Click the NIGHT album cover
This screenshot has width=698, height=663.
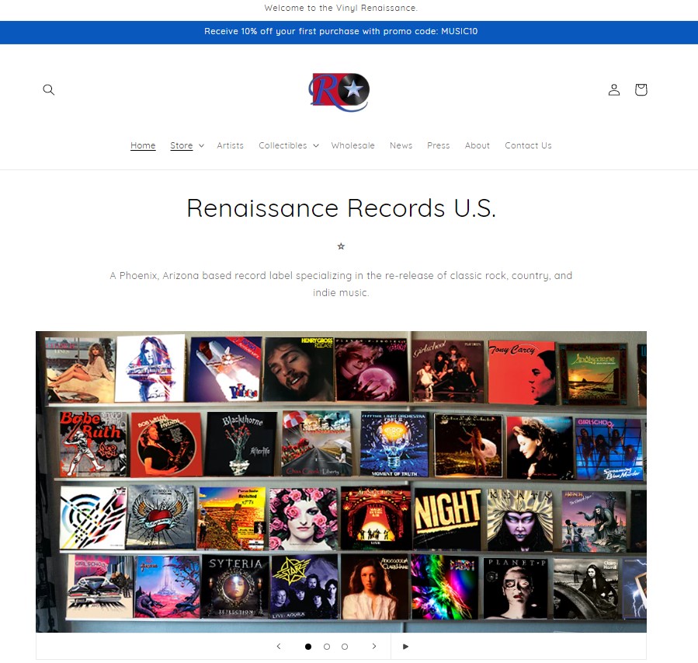click(447, 518)
